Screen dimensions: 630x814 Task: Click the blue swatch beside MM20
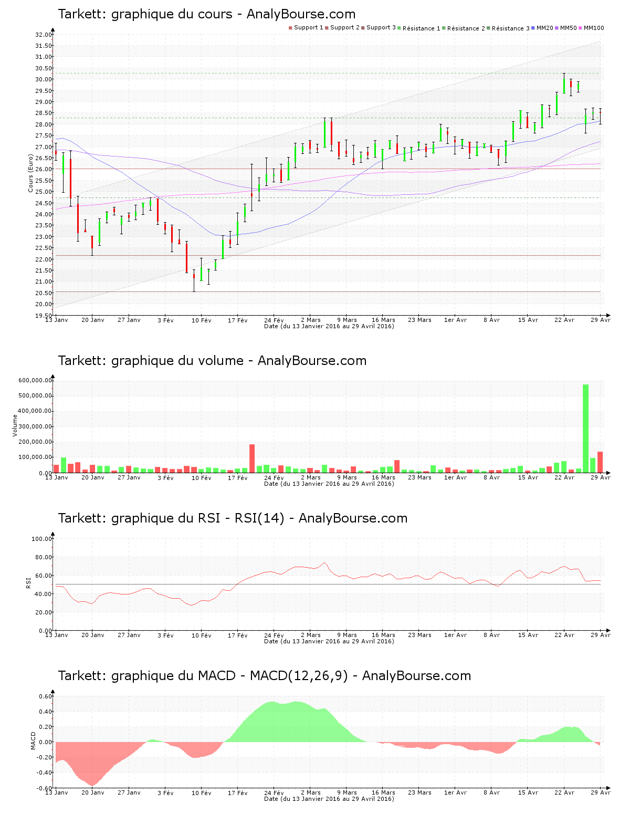coord(533,28)
